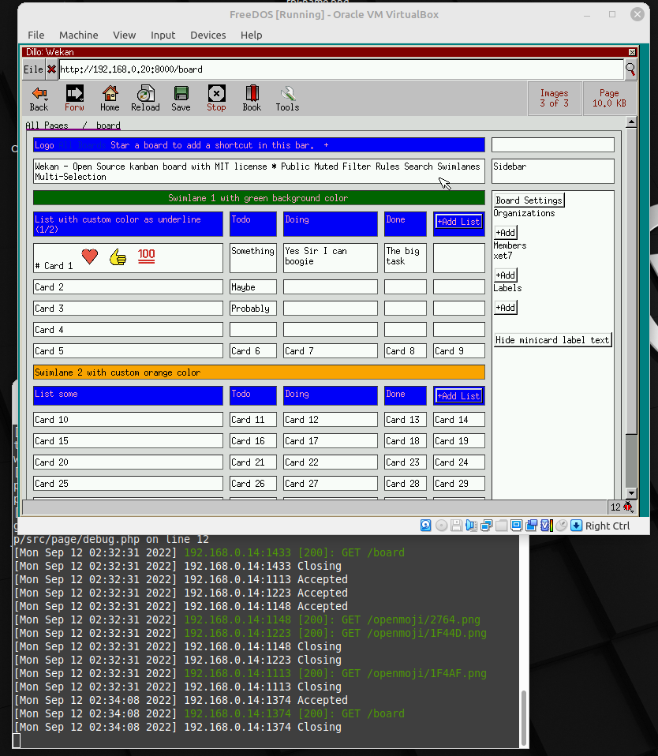Click the magnifier search icon beside URL

click(630, 69)
